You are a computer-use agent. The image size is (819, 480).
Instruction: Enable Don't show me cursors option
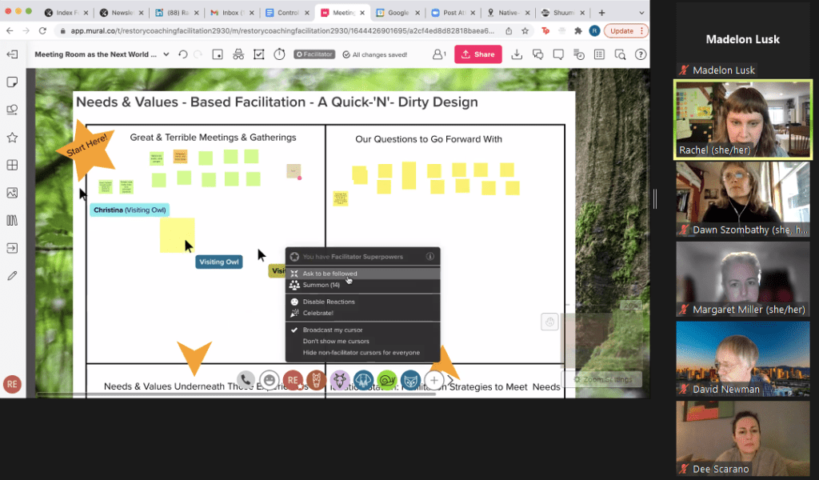[x=336, y=342]
